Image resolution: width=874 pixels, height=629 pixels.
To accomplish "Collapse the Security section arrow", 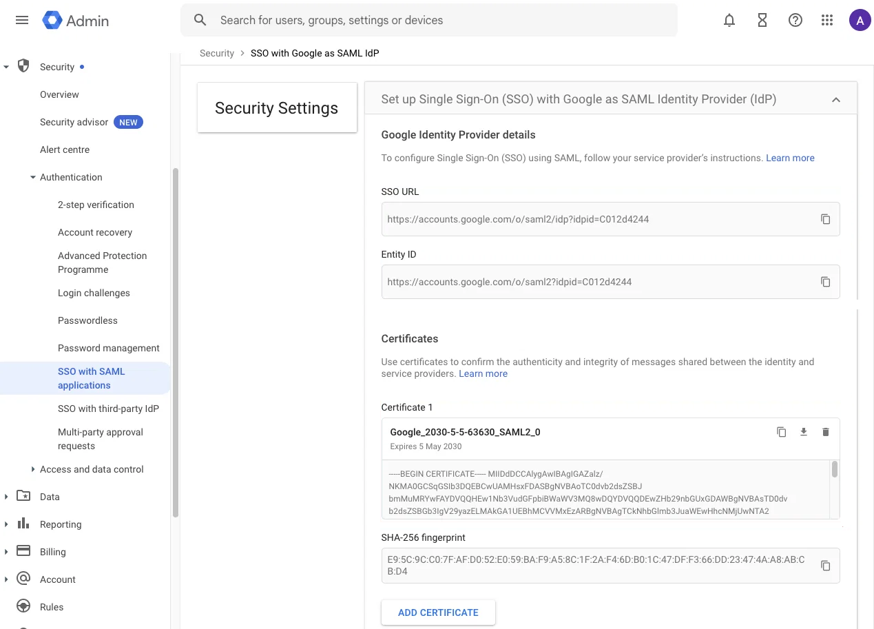I will pos(6,67).
